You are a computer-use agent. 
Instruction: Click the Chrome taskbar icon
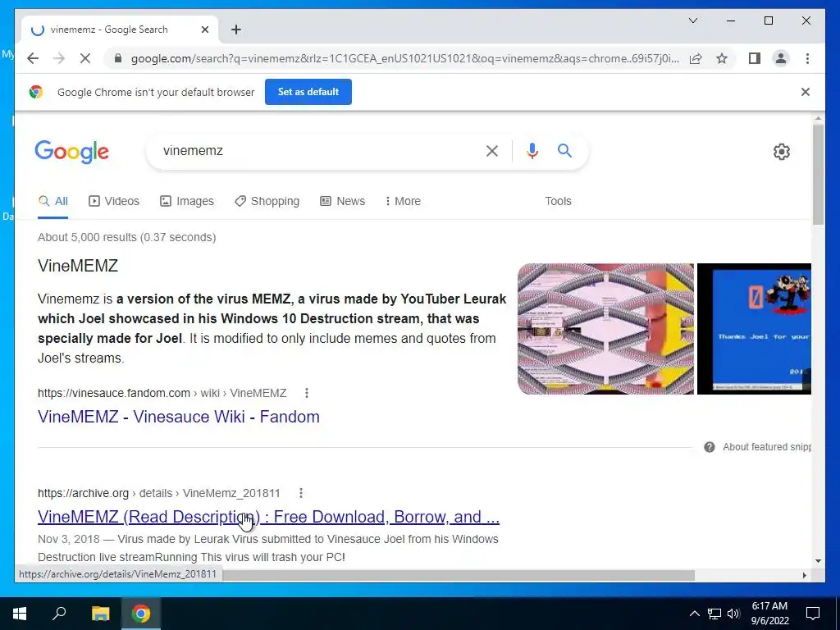[x=141, y=614]
